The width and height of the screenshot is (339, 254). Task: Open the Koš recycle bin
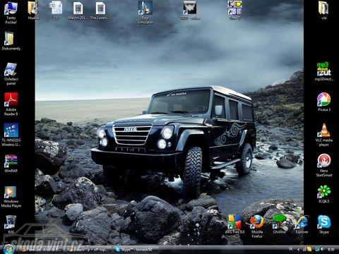coord(11,224)
